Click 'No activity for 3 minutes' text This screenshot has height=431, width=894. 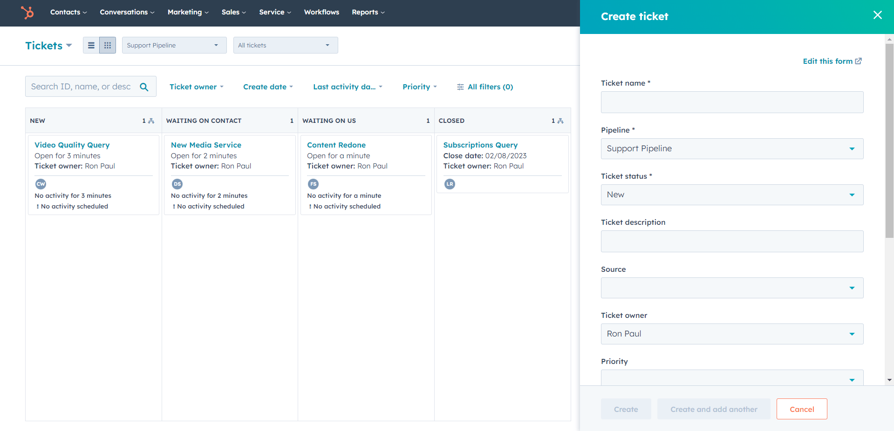tap(73, 195)
